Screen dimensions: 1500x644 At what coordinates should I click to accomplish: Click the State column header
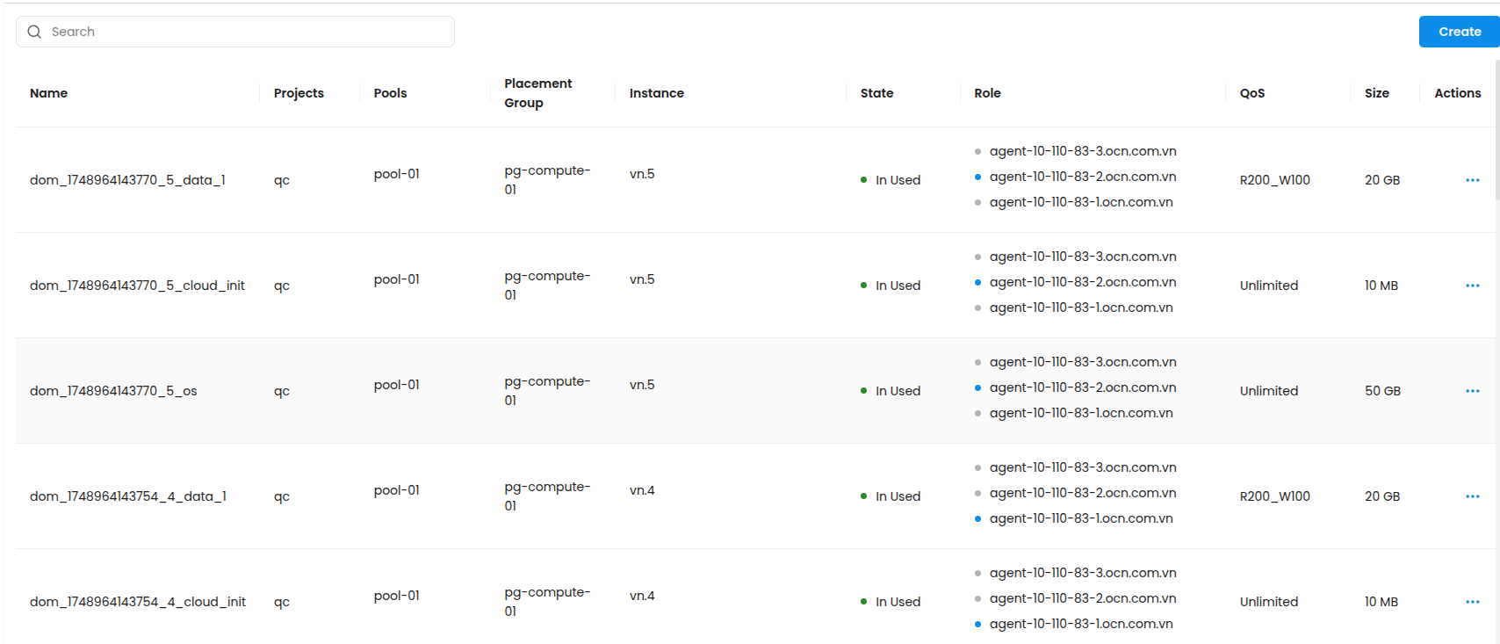tap(876, 93)
